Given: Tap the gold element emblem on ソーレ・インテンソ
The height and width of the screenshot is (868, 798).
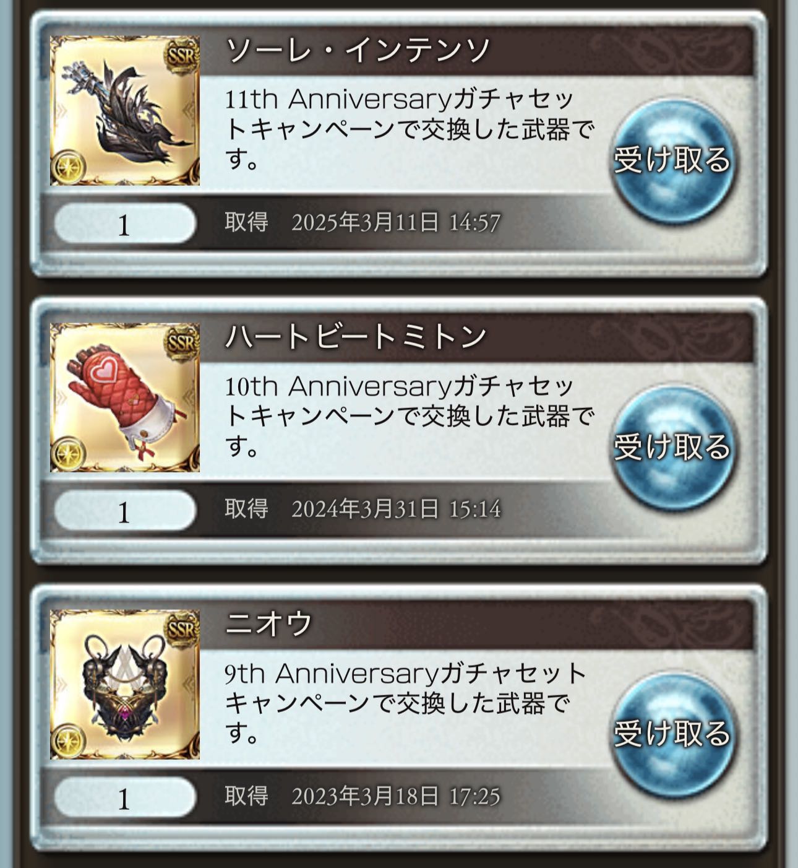Looking at the screenshot, I should (x=67, y=167).
